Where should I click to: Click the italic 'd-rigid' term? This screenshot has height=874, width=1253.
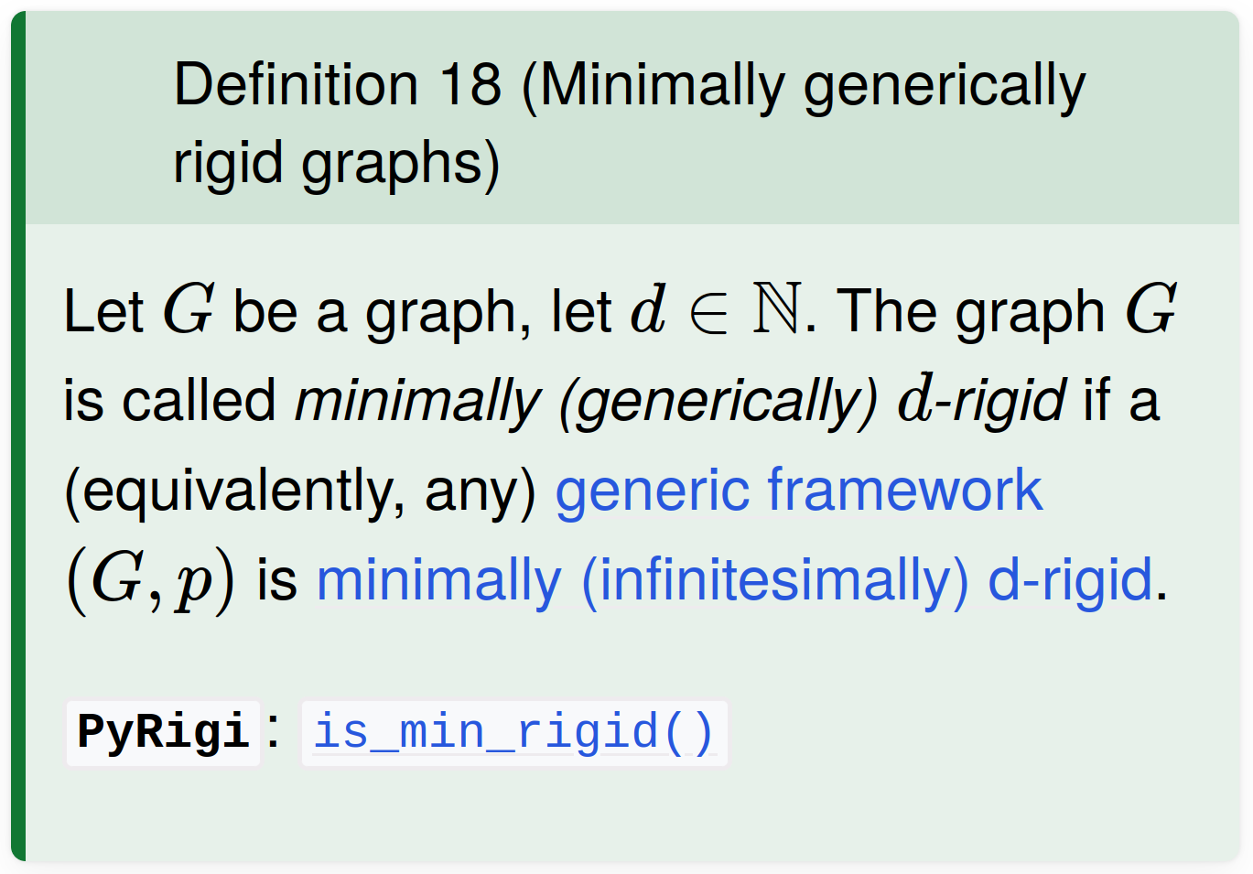click(x=981, y=401)
